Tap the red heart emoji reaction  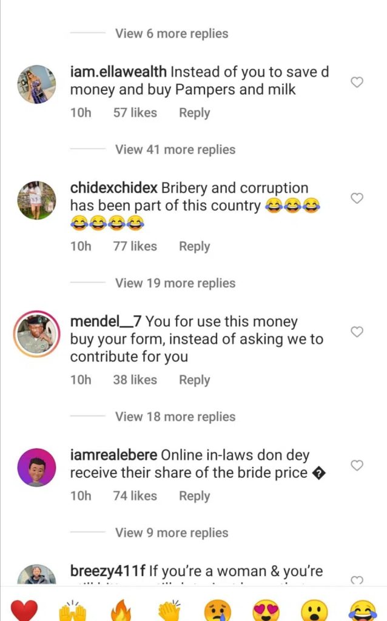tap(24, 609)
